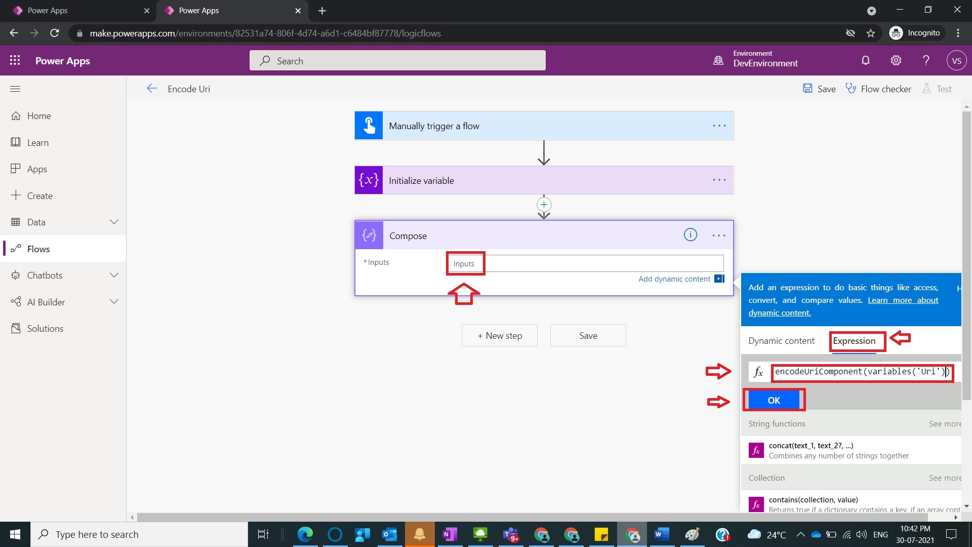Click the fx function icon in the expression panel
The width and height of the screenshot is (972, 547).
click(758, 372)
